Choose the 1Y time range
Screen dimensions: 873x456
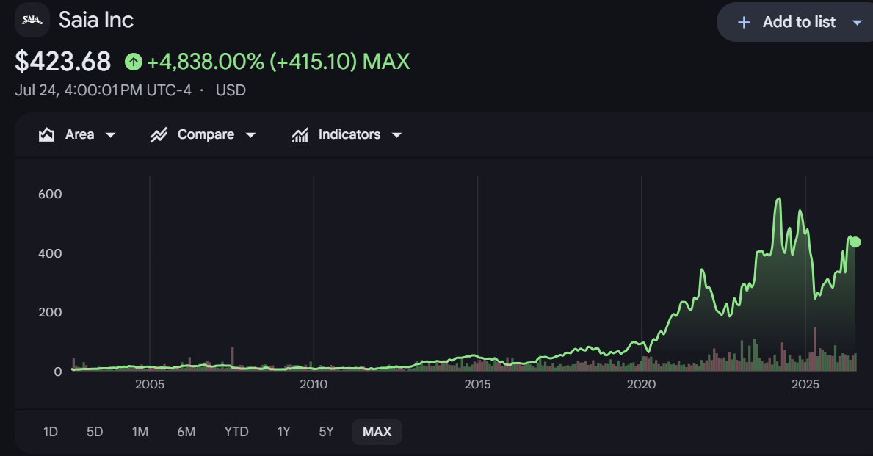coord(284,432)
